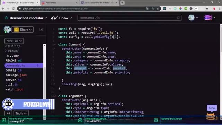The image size is (222, 125).
Task: Click the ae extension icon
Action: (207, 9)
